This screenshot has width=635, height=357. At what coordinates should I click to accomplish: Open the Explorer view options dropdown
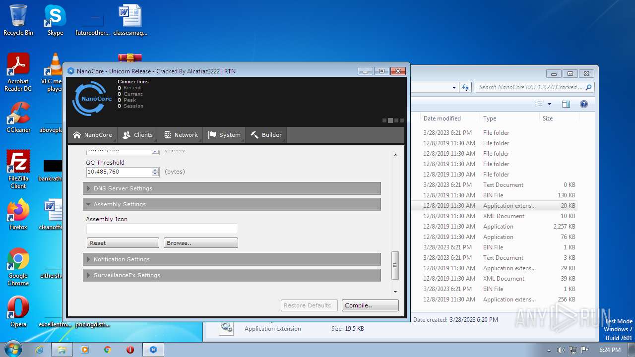[x=549, y=104]
